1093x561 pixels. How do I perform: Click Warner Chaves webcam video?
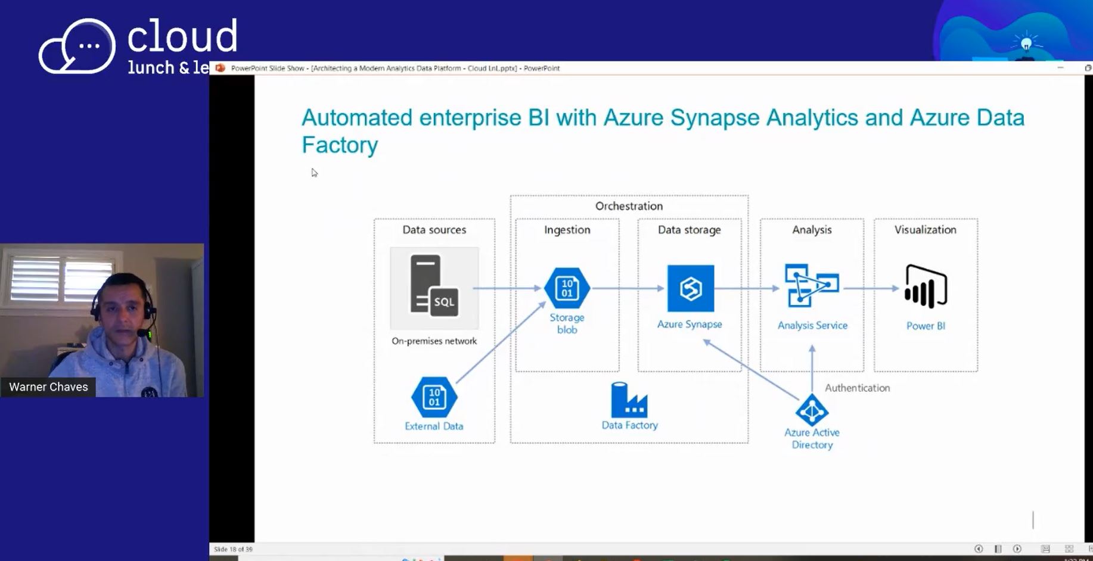(102, 320)
